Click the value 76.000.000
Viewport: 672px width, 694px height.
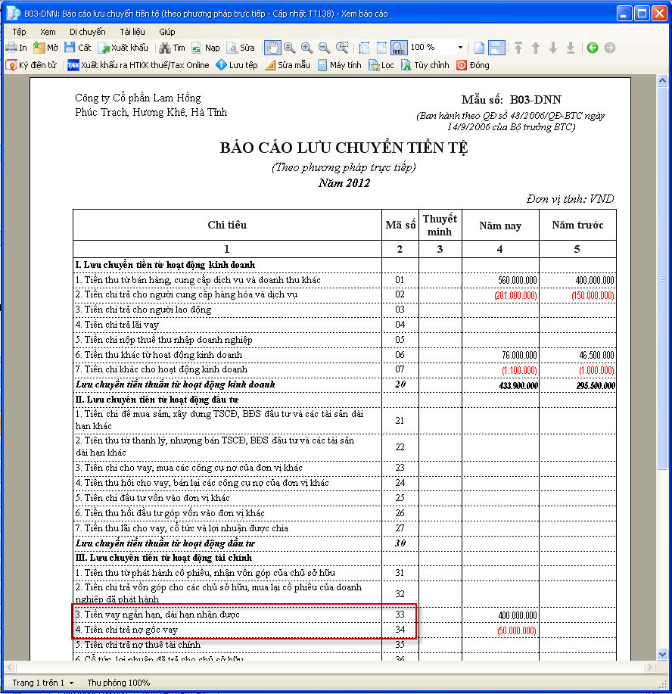[x=519, y=355]
